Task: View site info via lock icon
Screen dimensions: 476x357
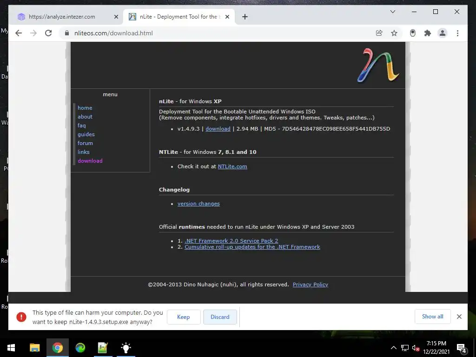Action: point(67,33)
